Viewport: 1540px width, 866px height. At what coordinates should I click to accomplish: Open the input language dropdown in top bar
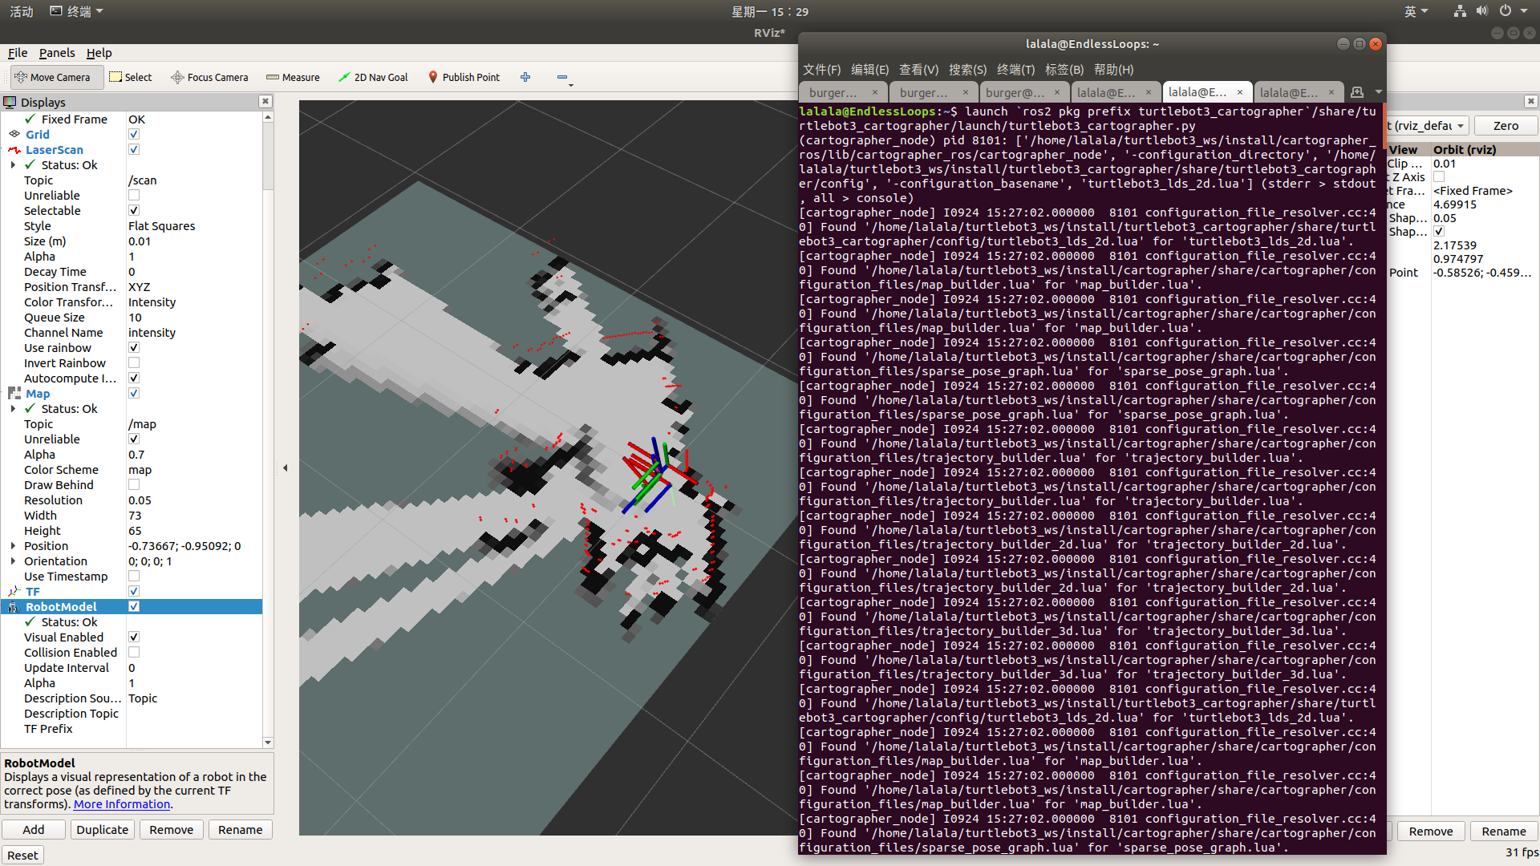pos(1416,11)
